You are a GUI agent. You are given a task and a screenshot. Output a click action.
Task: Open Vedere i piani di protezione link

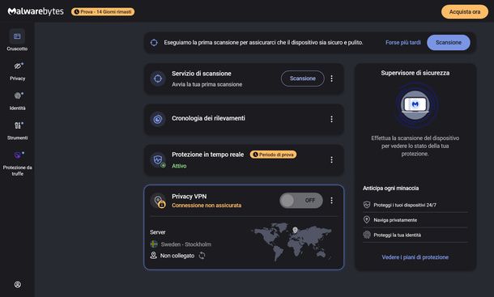(x=415, y=257)
